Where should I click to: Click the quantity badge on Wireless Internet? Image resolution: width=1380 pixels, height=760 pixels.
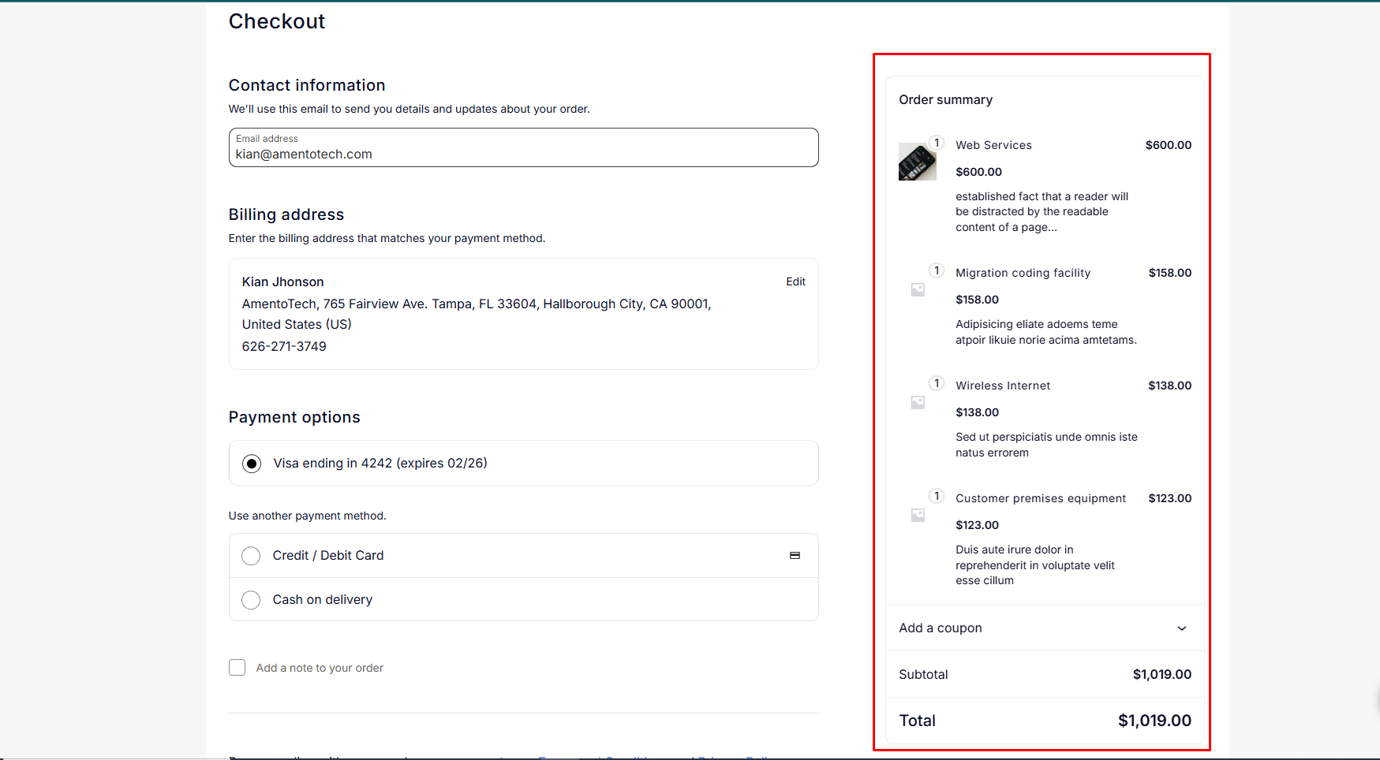[x=937, y=383]
